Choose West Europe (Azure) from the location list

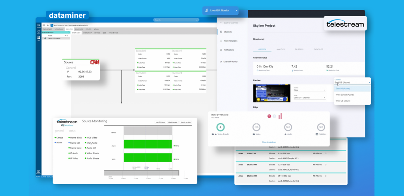pos(352,94)
